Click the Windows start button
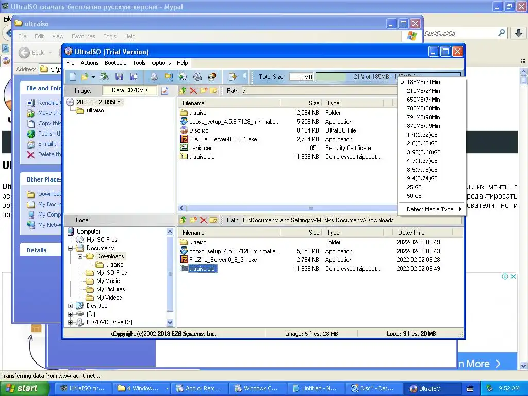Image resolution: width=528 pixels, height=396 pixels. (25, 388)
